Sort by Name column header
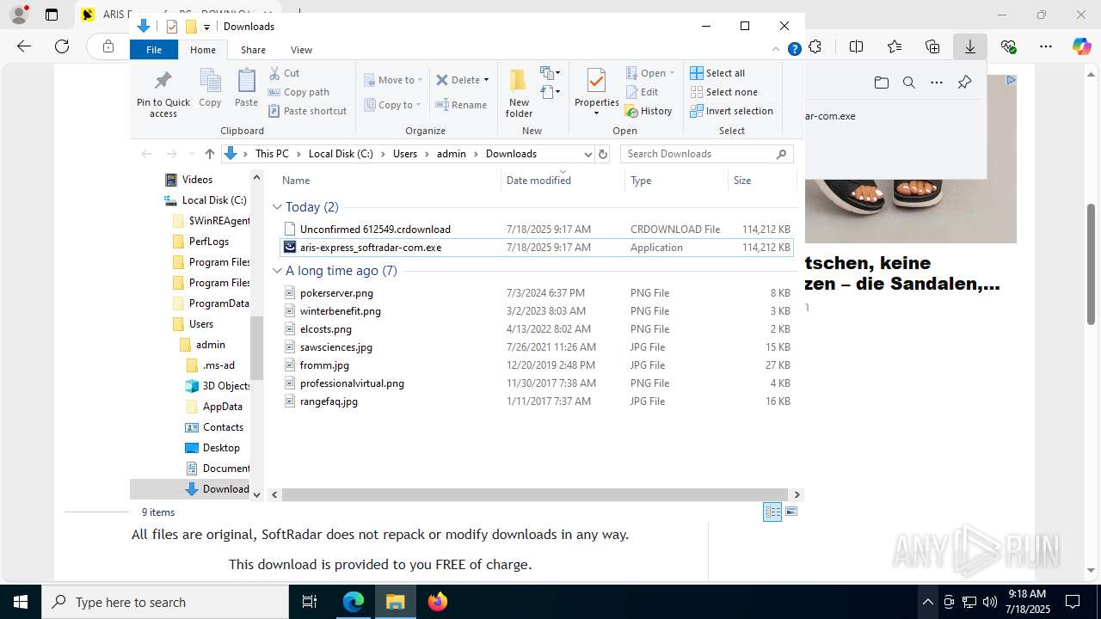 pos(389,181)
